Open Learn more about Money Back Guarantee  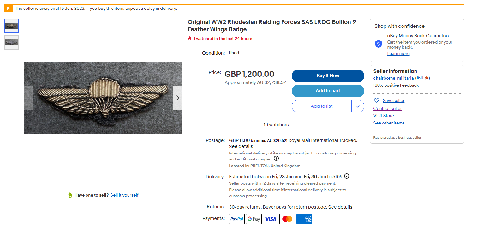[398, 53]
